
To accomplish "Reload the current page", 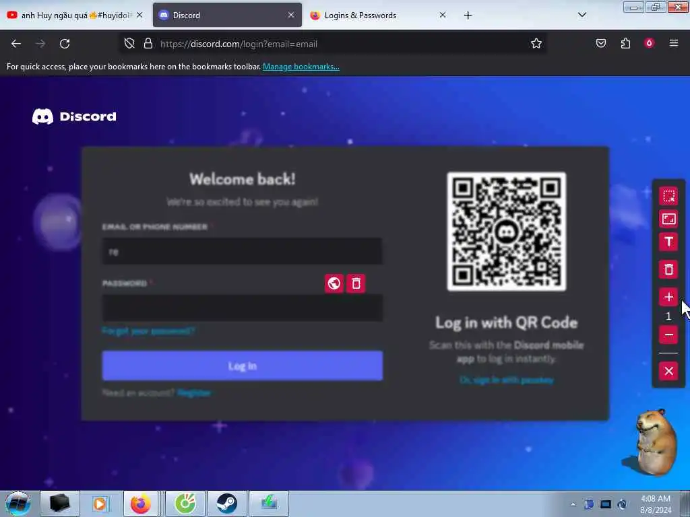I will point(65,44).
